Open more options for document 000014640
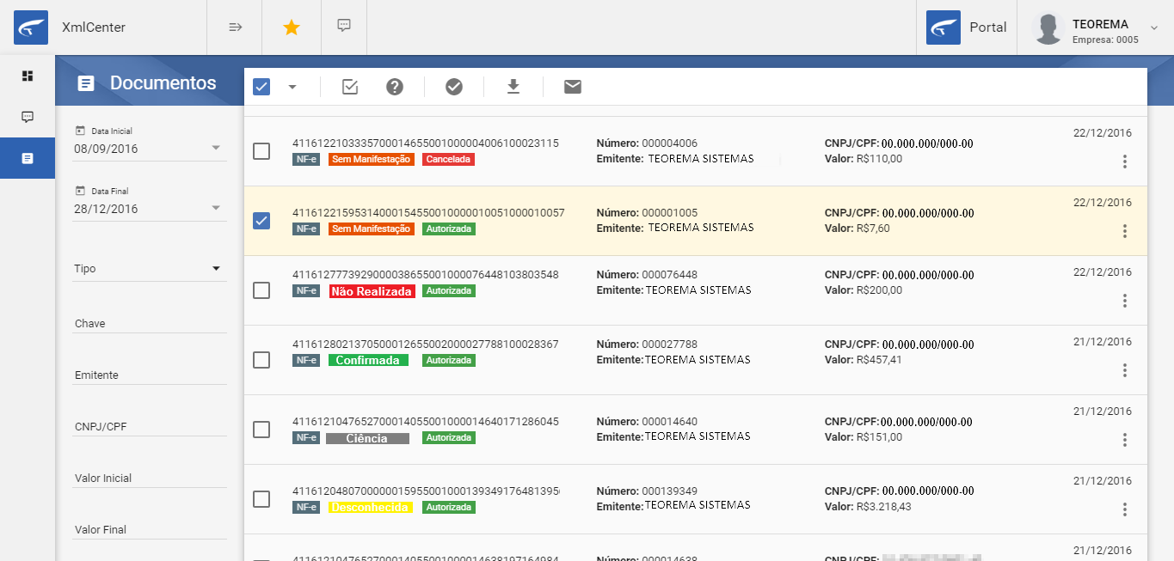1174x561 pixels. tap(1124, 440)
